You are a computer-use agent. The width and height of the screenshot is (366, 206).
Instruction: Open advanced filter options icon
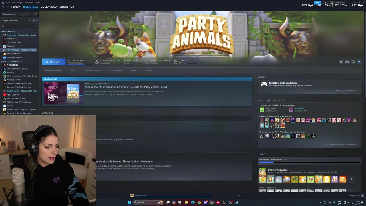pyautogui.click(x=36, y=26)
